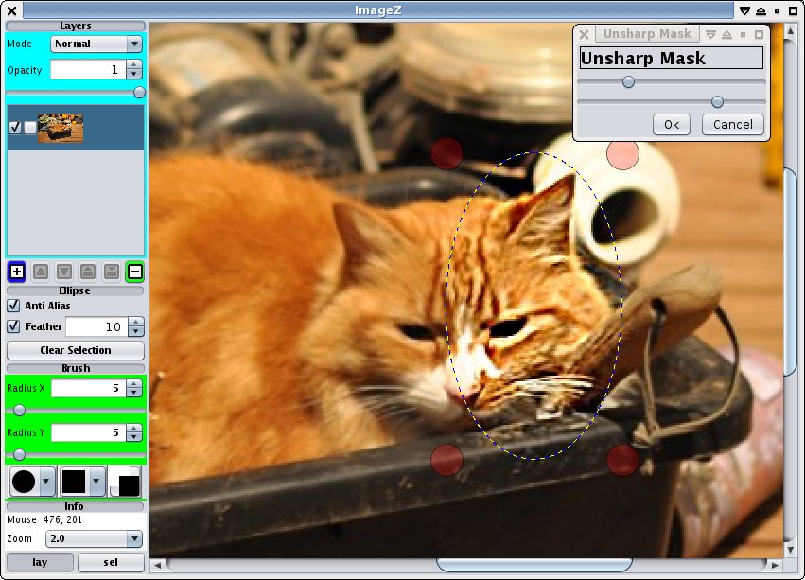Image resolution: width=805 pixels, height=580 pixels.
Task: Click the Info panel header
Action: click(75, 506)
